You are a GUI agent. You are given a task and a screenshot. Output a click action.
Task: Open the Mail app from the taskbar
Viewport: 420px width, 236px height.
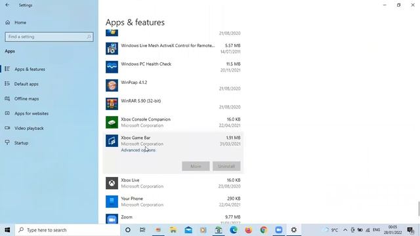click(x=188, y=230)
